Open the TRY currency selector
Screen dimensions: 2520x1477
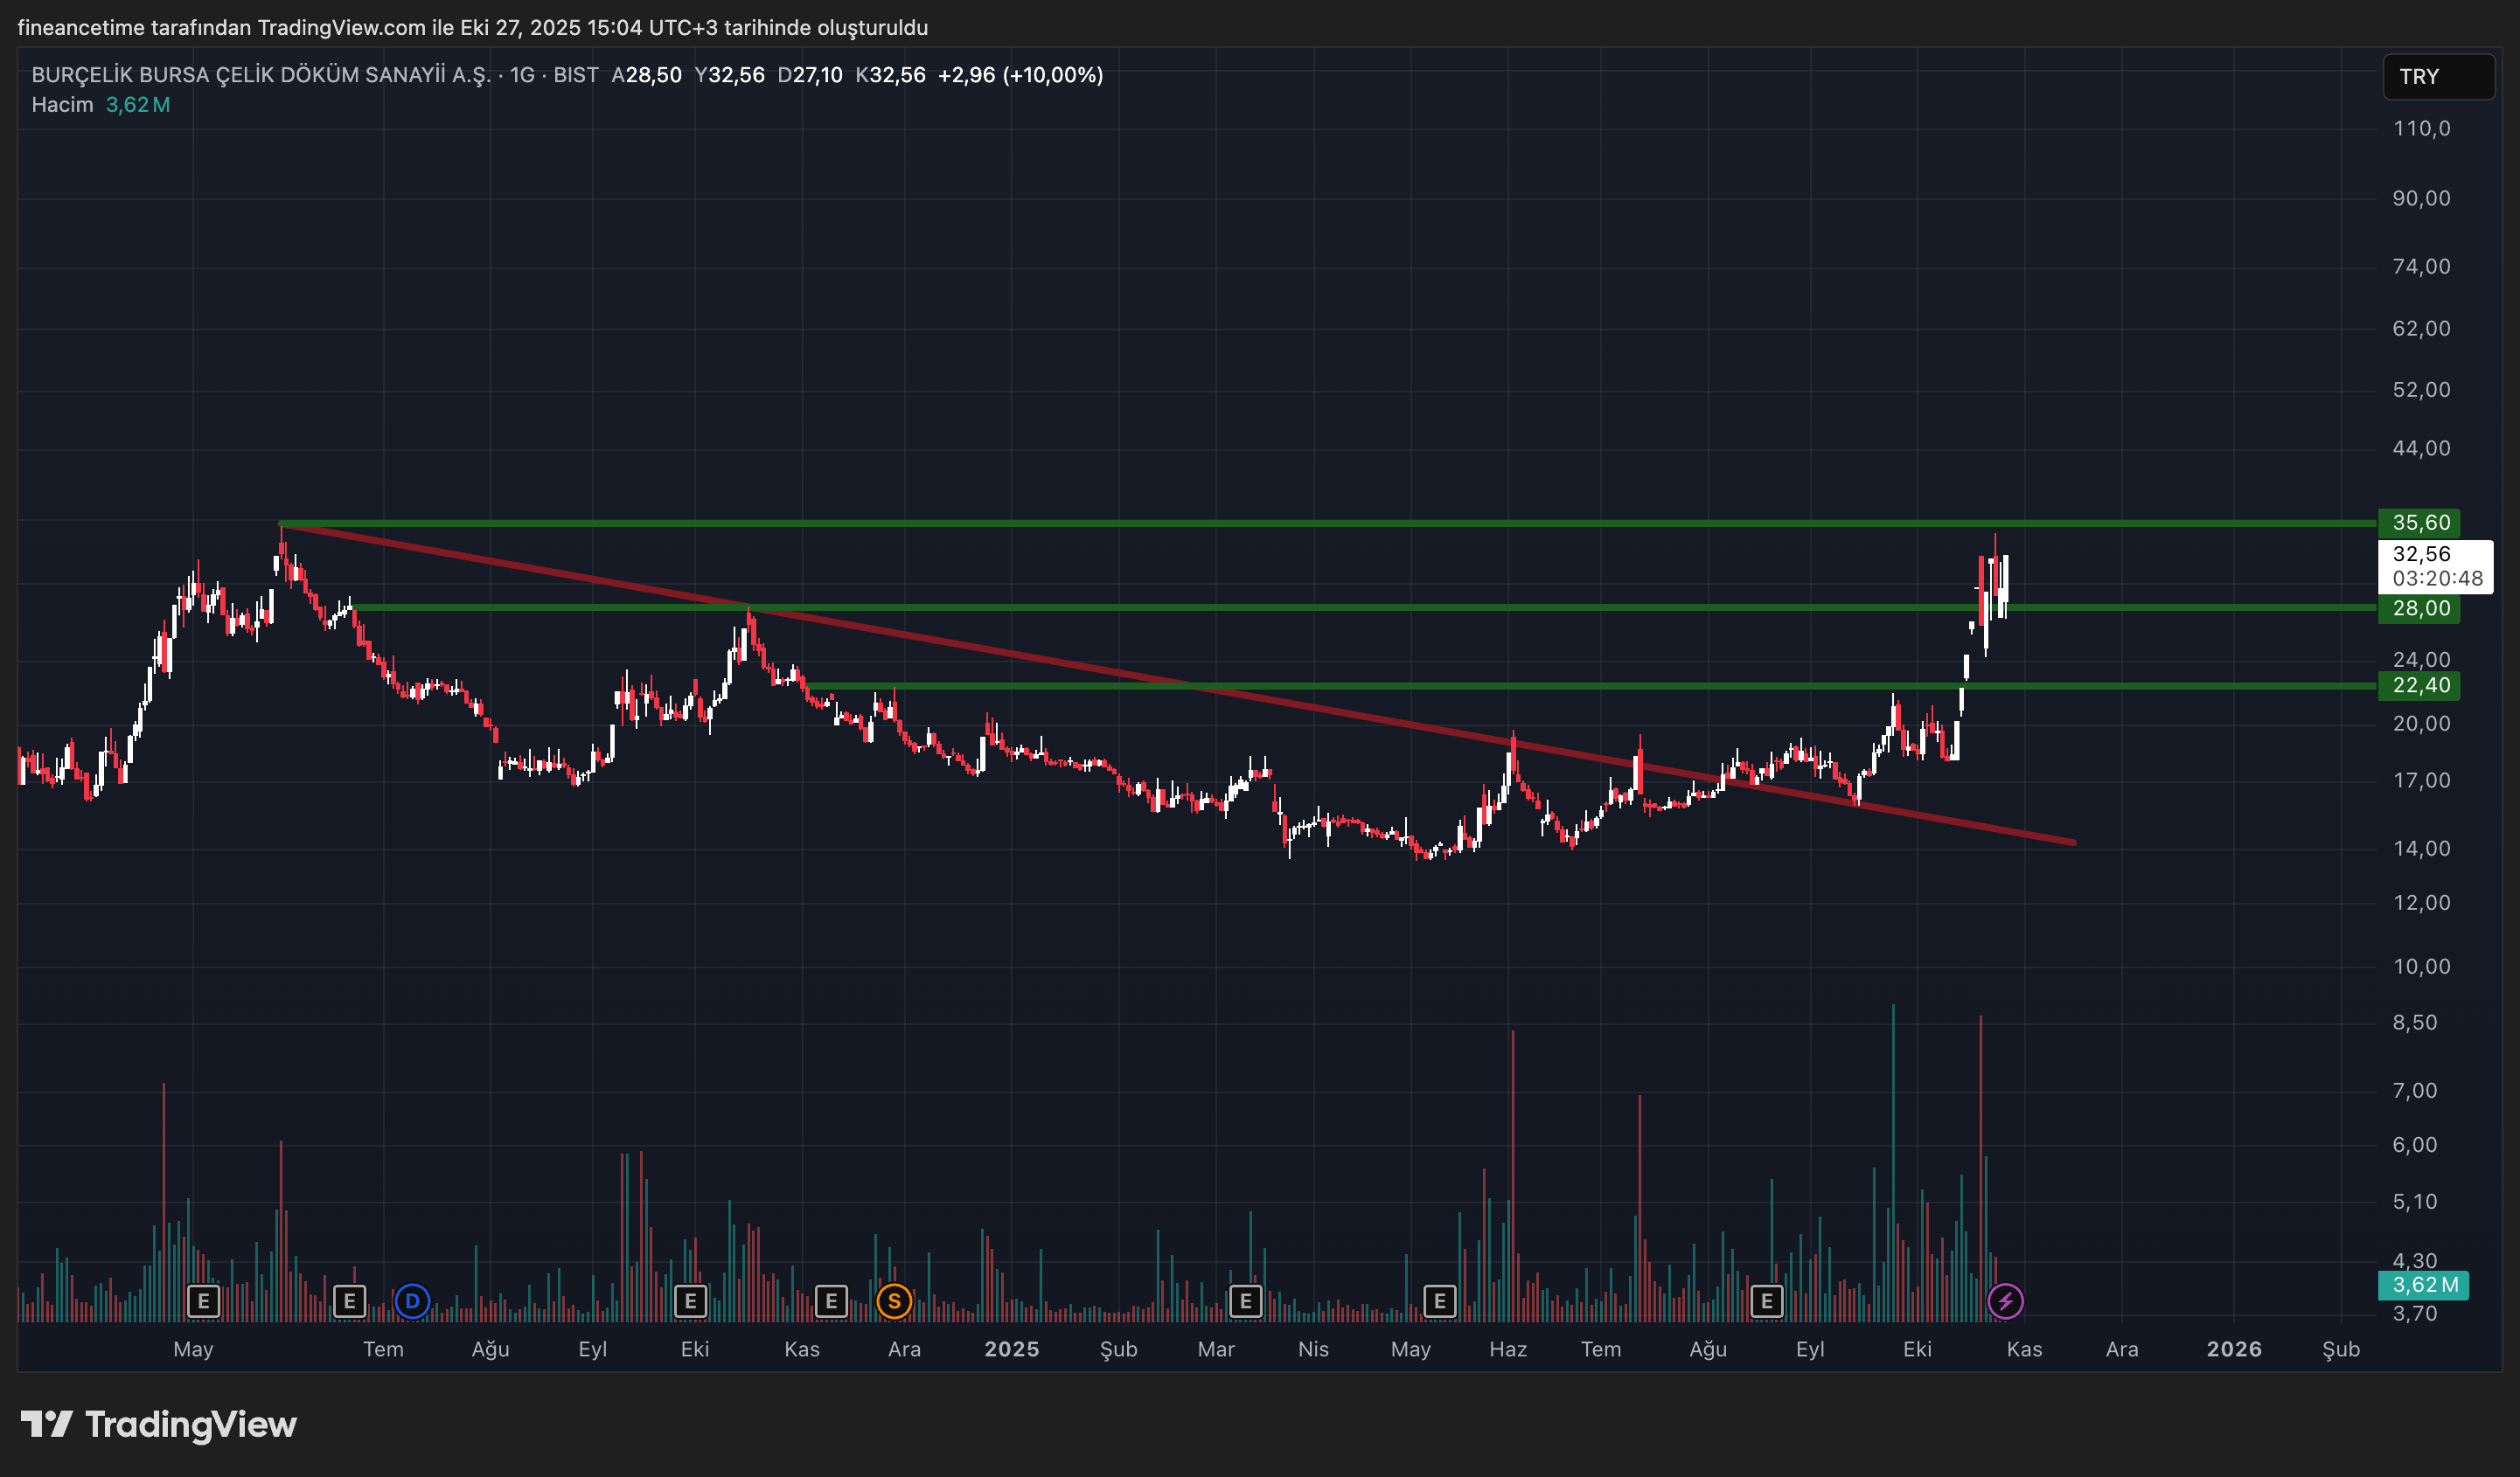click(x=2437, y=77)
